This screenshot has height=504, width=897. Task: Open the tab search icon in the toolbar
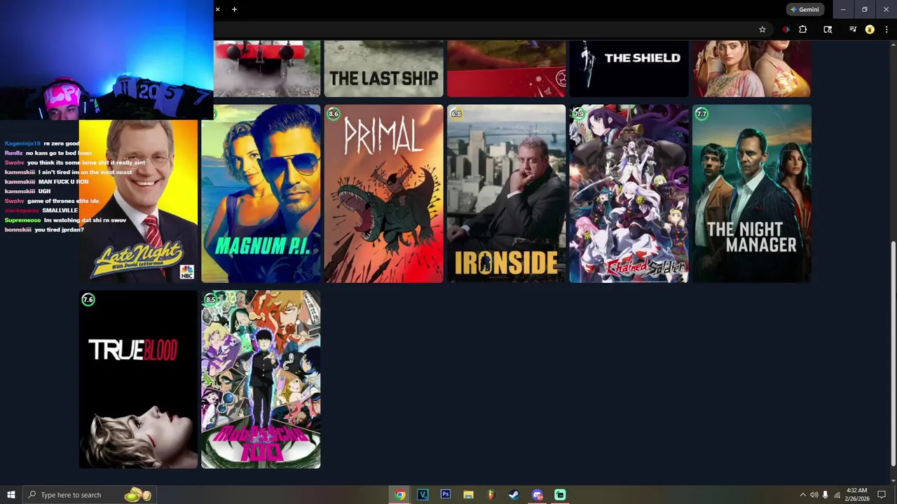(x=828, y=29)
